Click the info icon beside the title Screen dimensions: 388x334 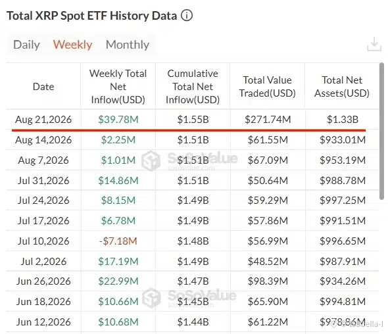click(x=187, y=16)
